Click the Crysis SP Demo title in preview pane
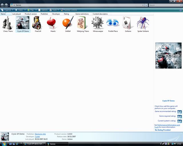Screen dimensions: 183x146 click(168, 101)
